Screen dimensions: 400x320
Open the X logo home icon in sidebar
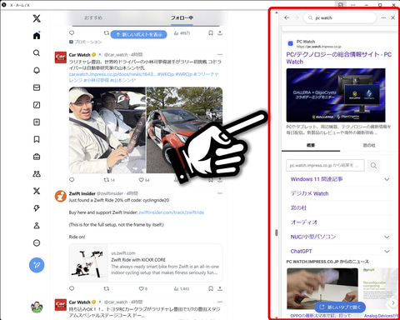tap(37, 18)
